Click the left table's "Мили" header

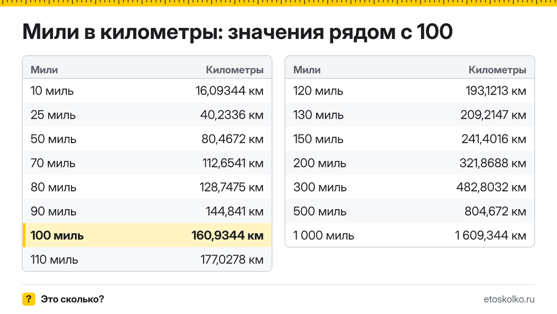pyautogui.click(x=44, y=70)
